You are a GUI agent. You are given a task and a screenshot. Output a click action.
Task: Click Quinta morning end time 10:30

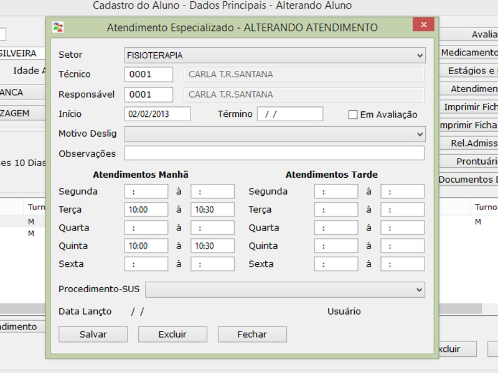click(x=212, y=246)
